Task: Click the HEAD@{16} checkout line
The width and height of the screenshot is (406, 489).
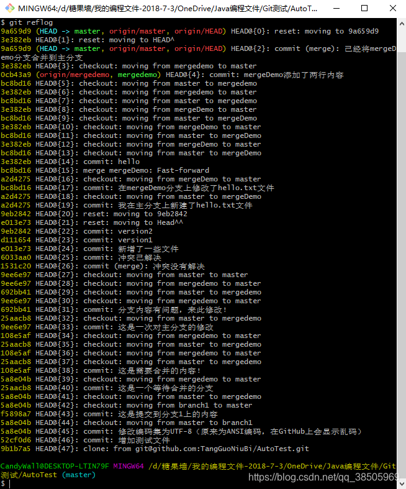Action: [x=131, y=180]
